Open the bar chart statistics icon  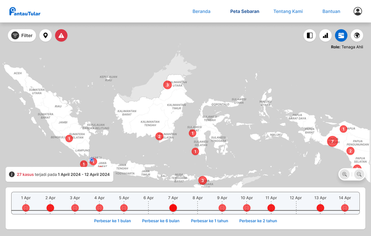pos(325,35)
